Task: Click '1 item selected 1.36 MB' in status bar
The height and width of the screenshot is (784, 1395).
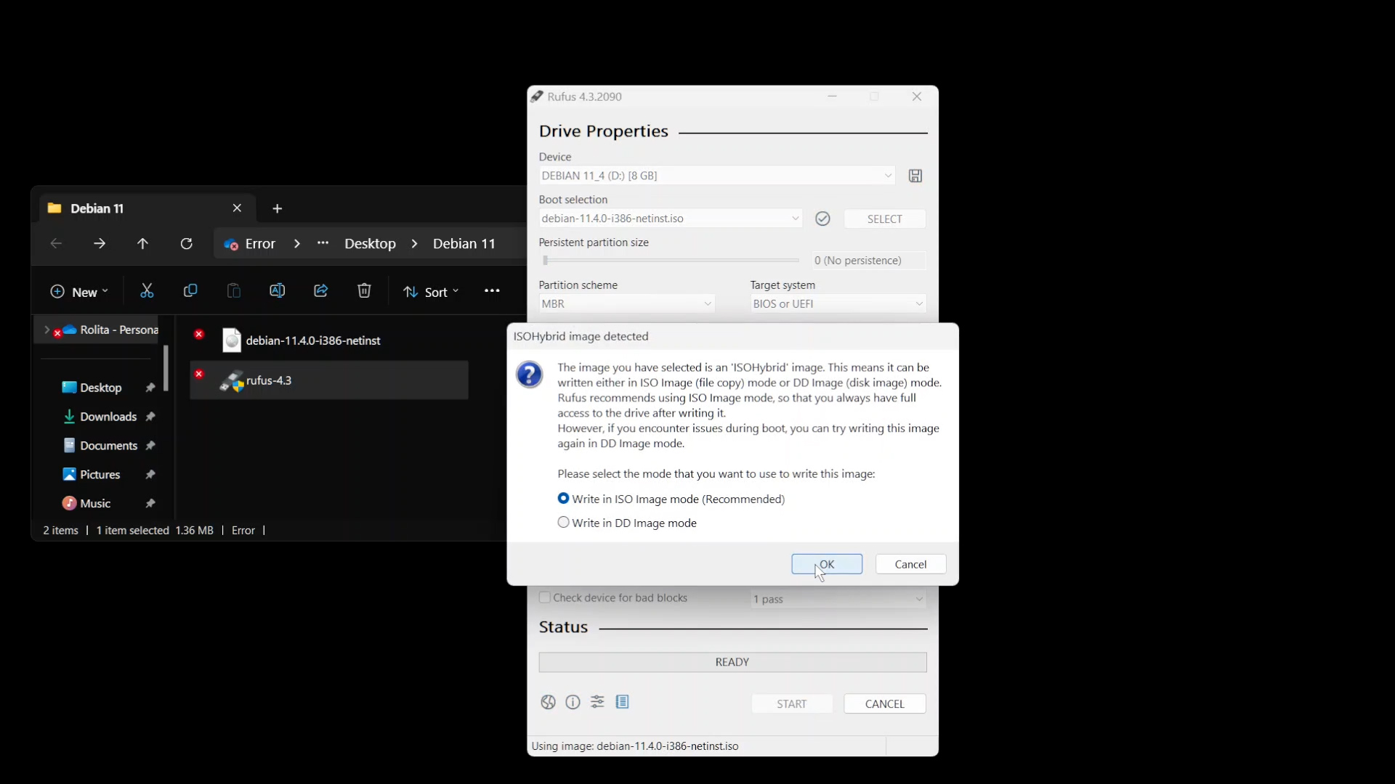Action: coord(155,531)
